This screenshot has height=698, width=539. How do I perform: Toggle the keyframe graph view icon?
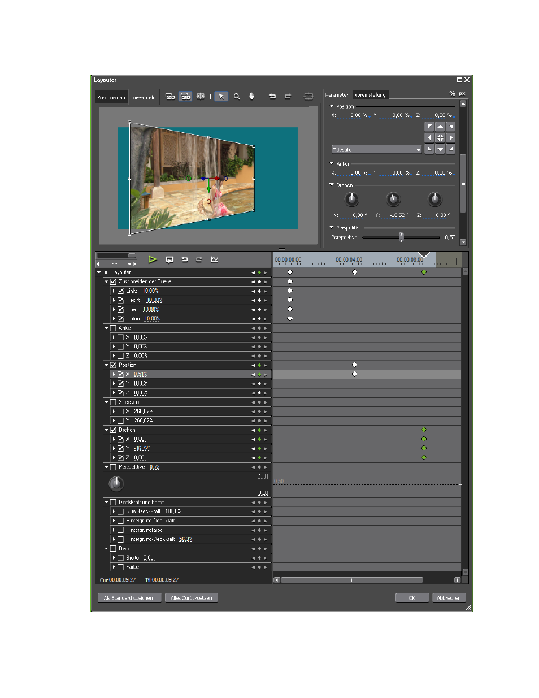pos(215,259)
